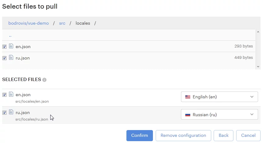Open the English (en) language dropdown
Screen dimensions: 263x143
[220, 97]
